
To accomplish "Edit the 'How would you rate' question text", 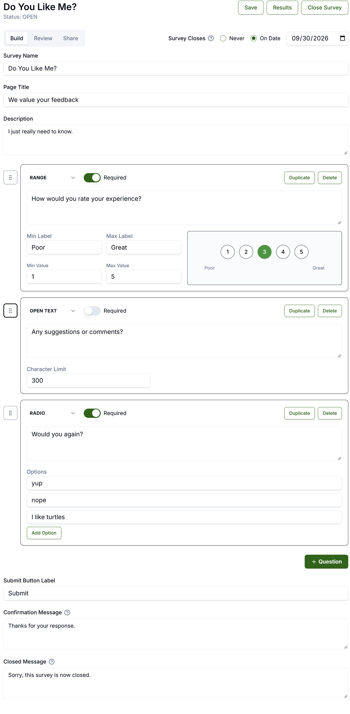I will pyautogui.click(x=184, y=208).
